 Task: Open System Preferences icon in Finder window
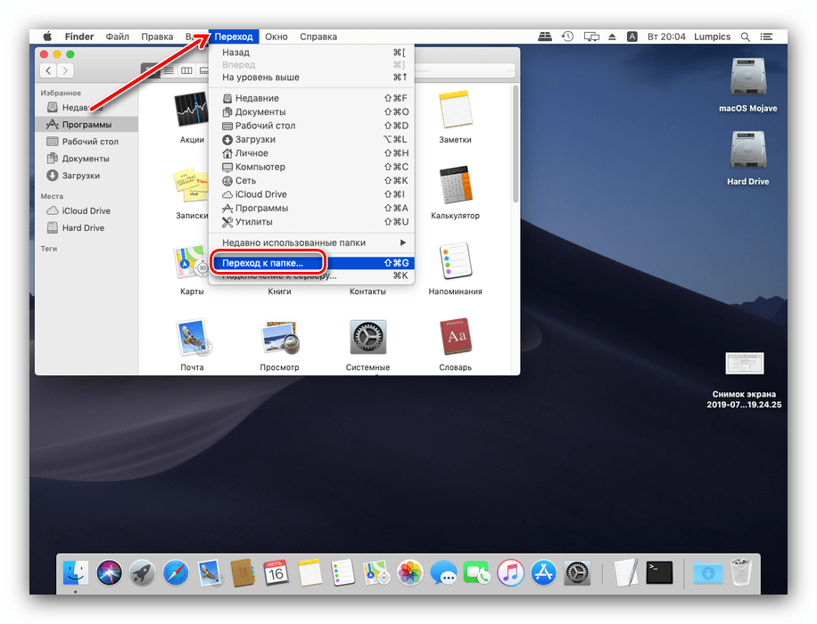[x=367, y=338]
